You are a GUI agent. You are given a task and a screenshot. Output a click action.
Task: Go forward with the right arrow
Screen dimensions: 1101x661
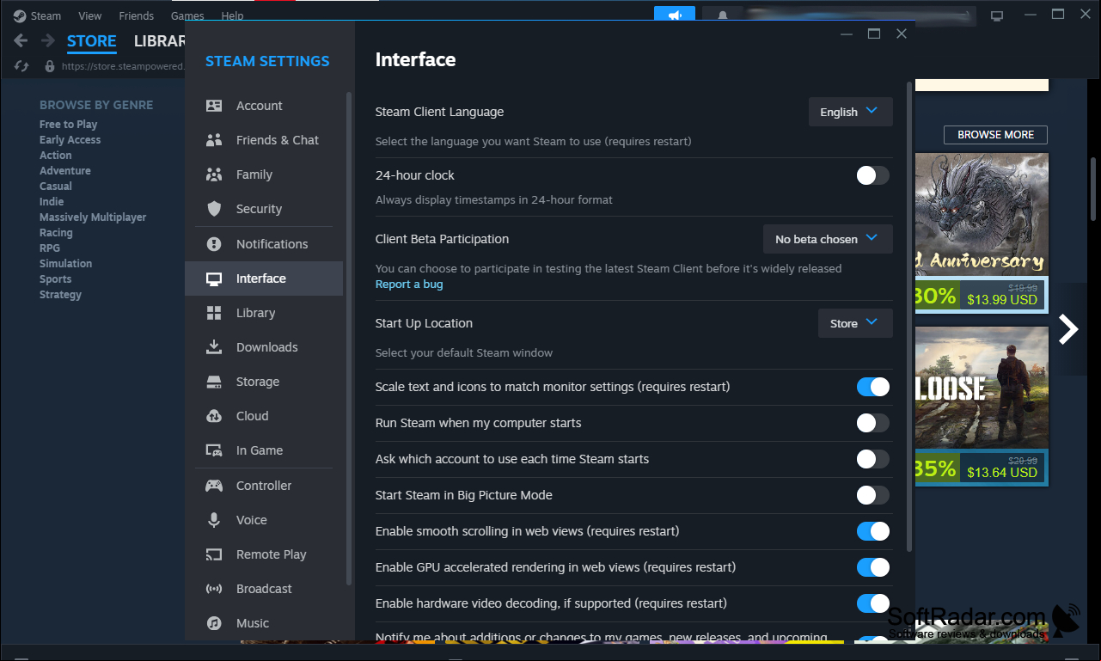[48, 40]
